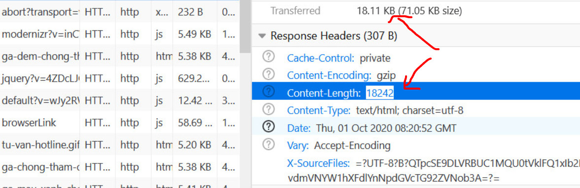The width and height of the screenshot is (580, 188).
Task: Collapse the Response Headers section
Action: click(262, 36)
